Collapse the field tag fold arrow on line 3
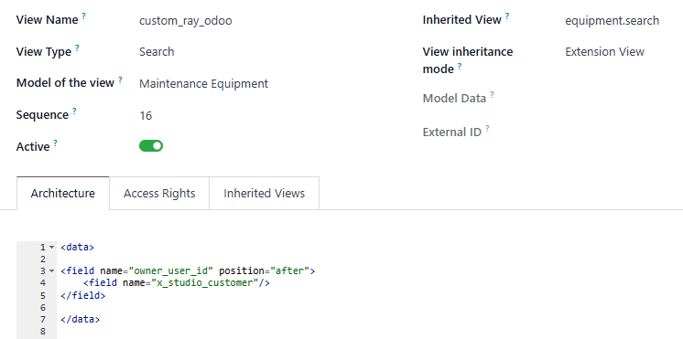The width and height of the screenshot is (683, 339). (x=51, y=271)
